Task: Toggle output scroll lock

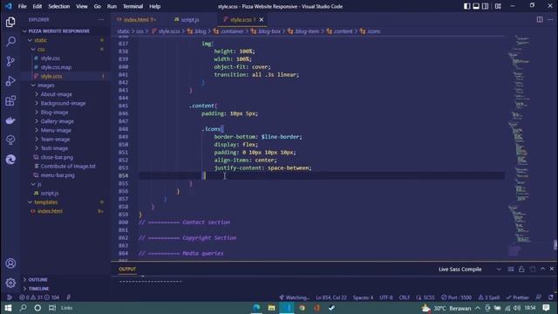Action: 521,270
